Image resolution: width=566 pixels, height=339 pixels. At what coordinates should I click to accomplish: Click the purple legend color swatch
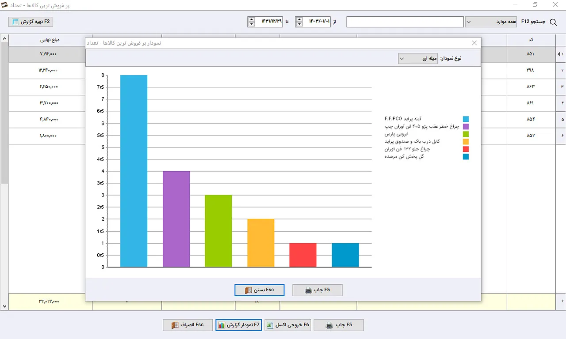pos(466,127)
